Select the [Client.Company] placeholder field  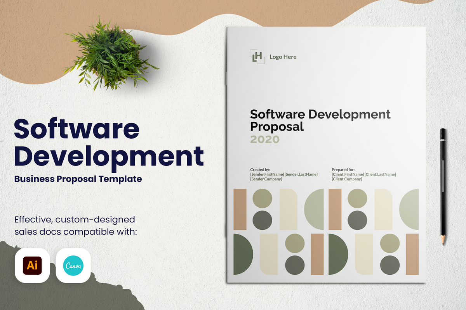[347, 179]
